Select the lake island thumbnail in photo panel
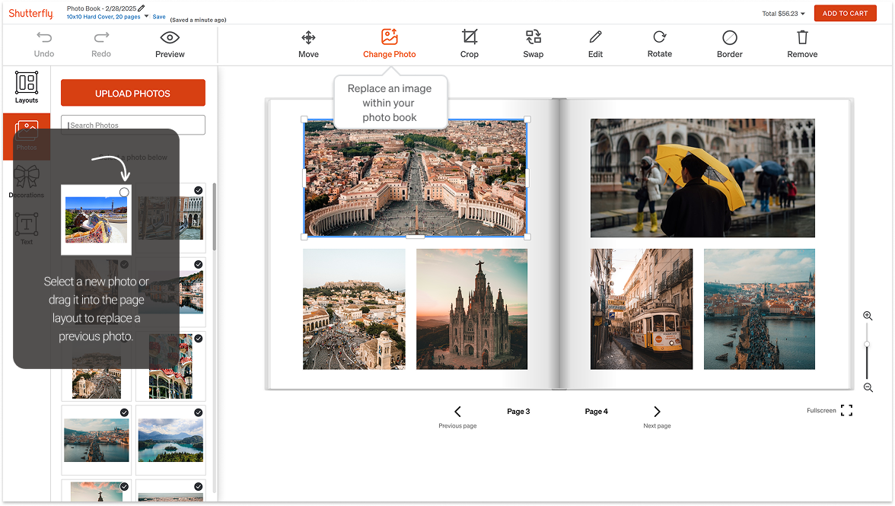 click(170, 440)
